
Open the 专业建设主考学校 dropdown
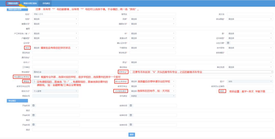coord(153,77)
